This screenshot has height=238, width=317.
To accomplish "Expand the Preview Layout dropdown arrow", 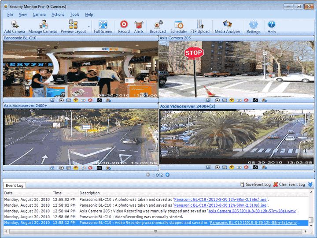I will 89,26.
